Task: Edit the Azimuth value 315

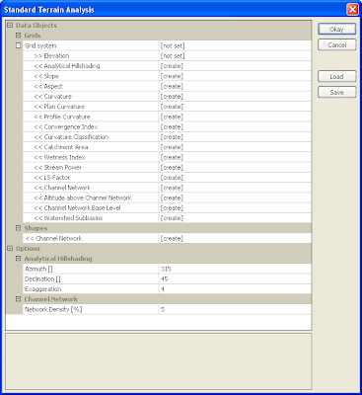Action: (235, 269)
